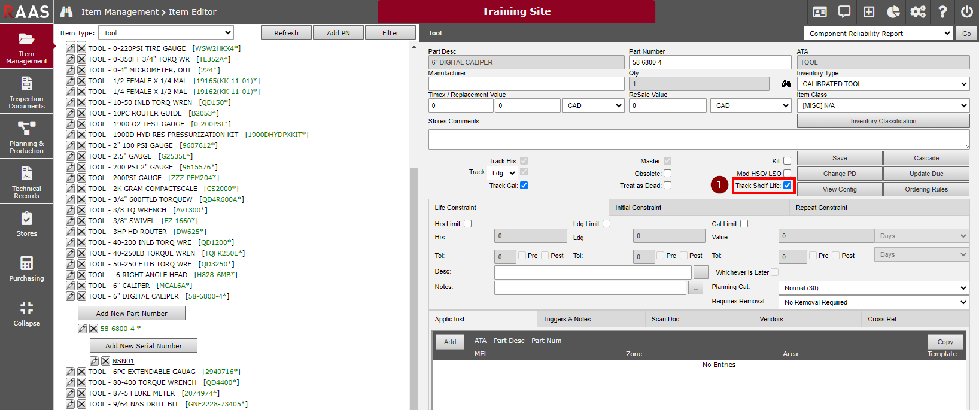Screen dimensions: 979x410
Task: Click delete X for 10PC ROUTER GUIDE
Action: click(82, 113)
